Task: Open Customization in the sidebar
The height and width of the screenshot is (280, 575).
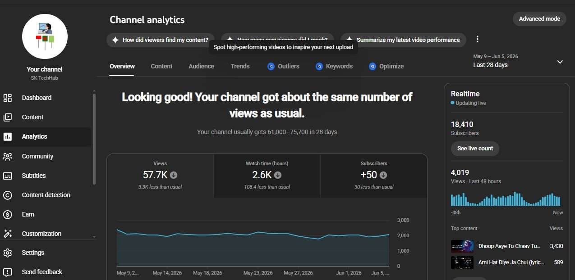Action: tap(46, 234)
